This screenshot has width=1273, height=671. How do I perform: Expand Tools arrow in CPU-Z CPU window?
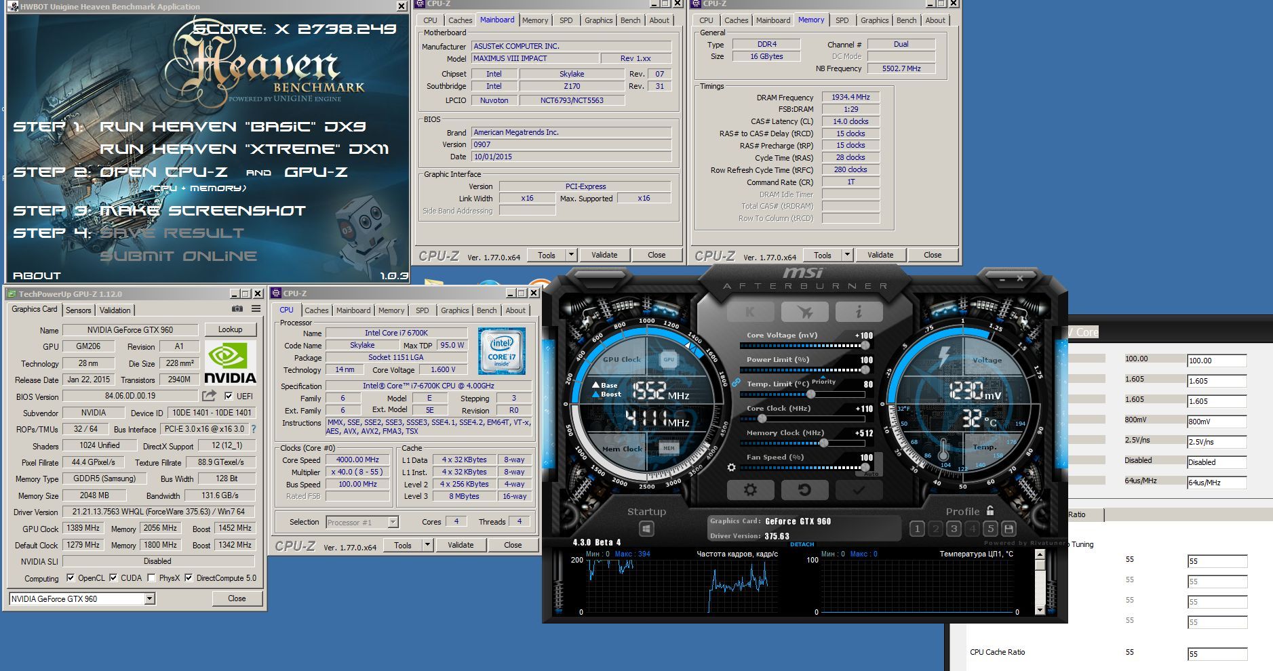coord(427,545)
